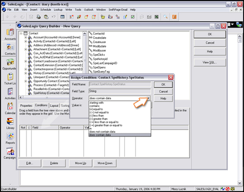The width and height of the screenshot is (244, 192).
Task: Open the Campaigns sidebar icon
Action: 10,151
